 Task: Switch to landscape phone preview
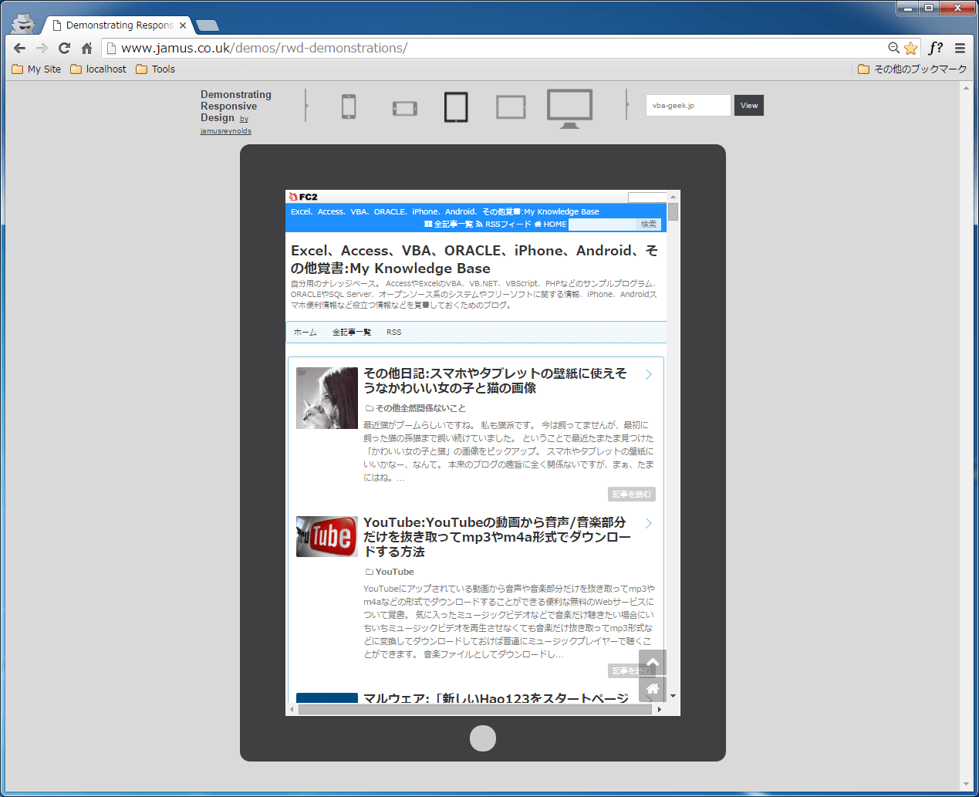[x=404, y=108]
